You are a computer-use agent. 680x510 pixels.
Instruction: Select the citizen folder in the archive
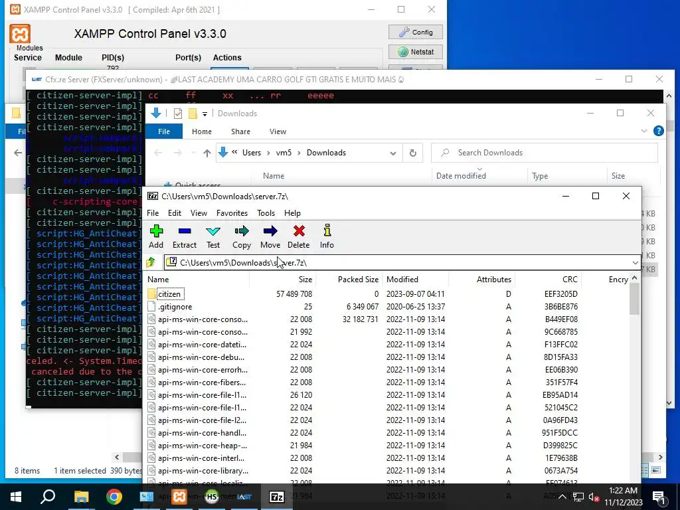point(169,294)
